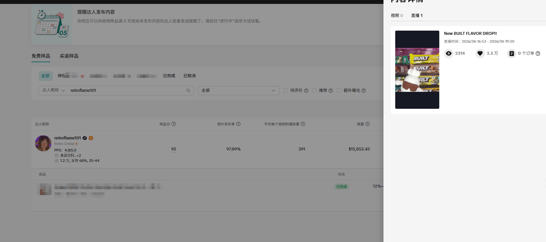546x242 pixels.
Task: Open the 全部 filter dropdown
Action: pos(239,91)
